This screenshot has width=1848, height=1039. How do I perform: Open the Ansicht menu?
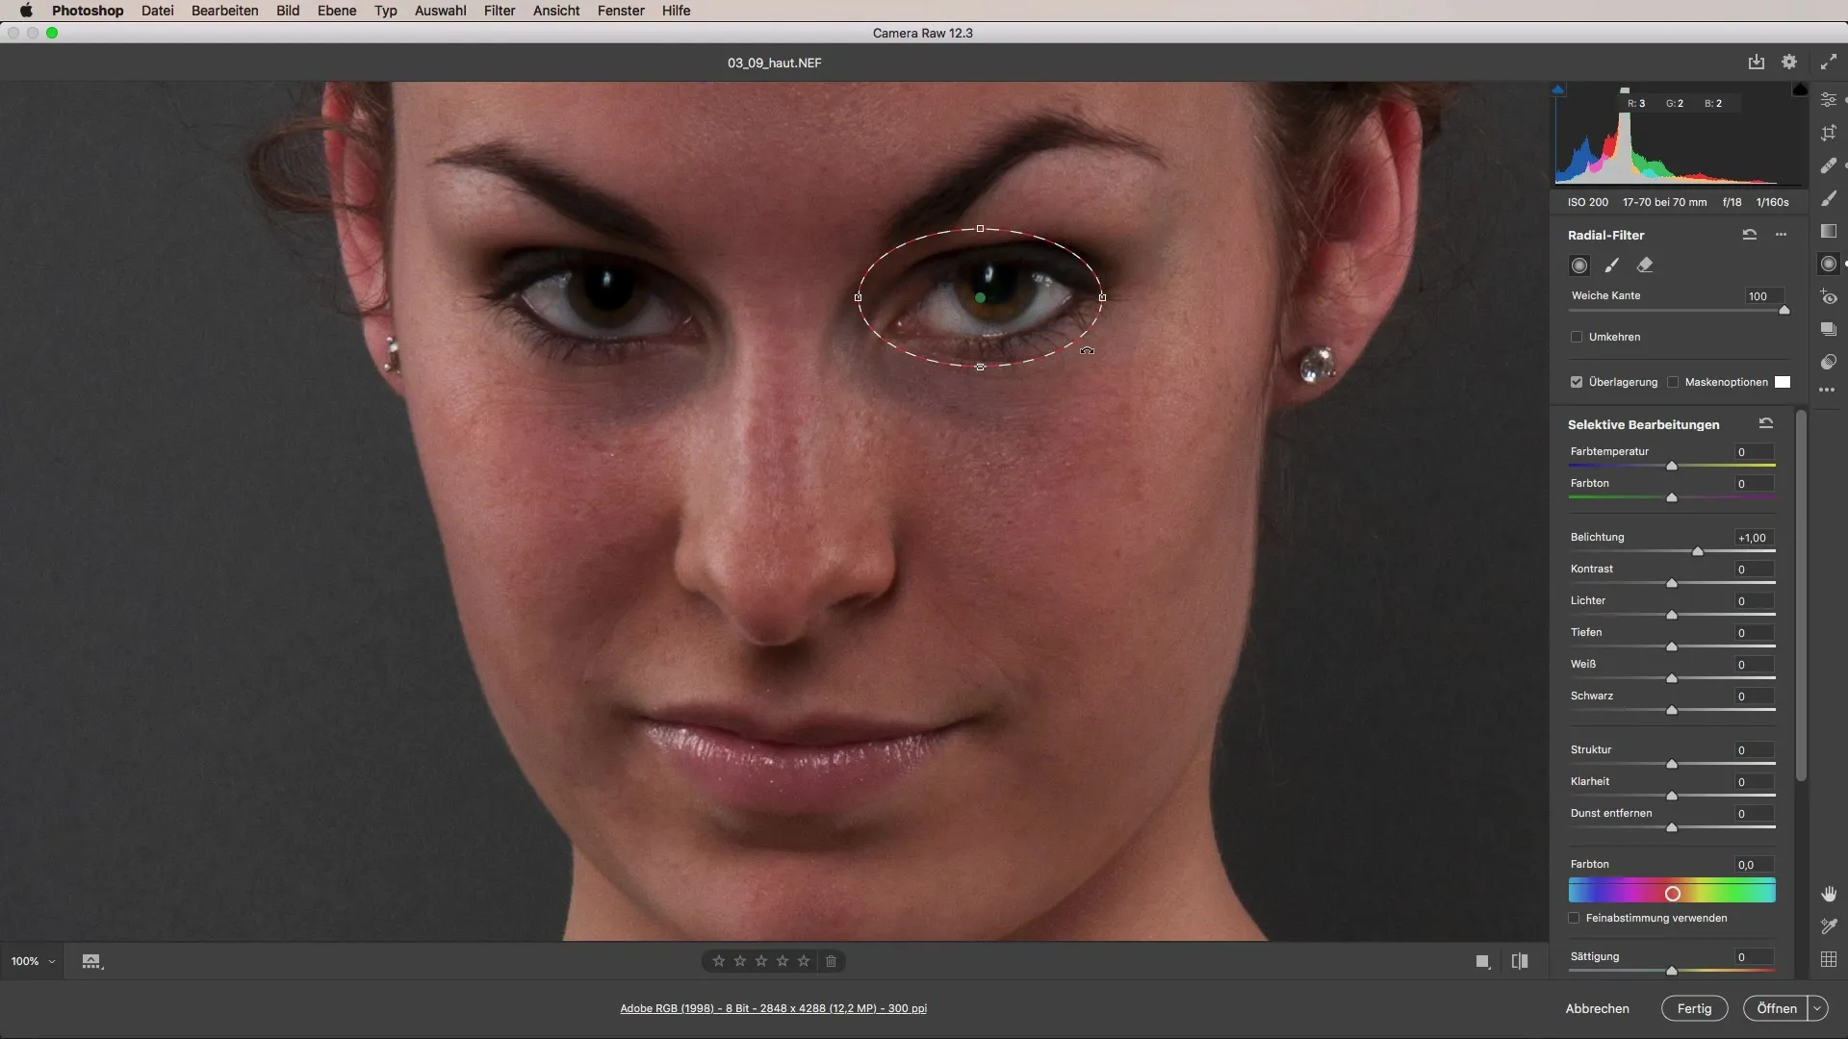[556, 11]
